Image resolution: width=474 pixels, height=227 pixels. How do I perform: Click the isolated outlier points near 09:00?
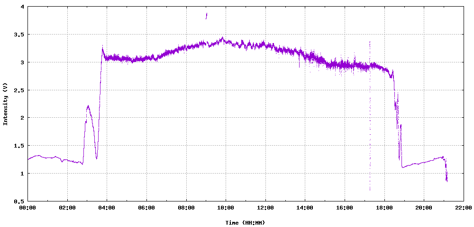tap(206, 16)
